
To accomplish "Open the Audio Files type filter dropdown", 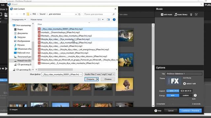I will pyautogui.click(x=100, y=74).
